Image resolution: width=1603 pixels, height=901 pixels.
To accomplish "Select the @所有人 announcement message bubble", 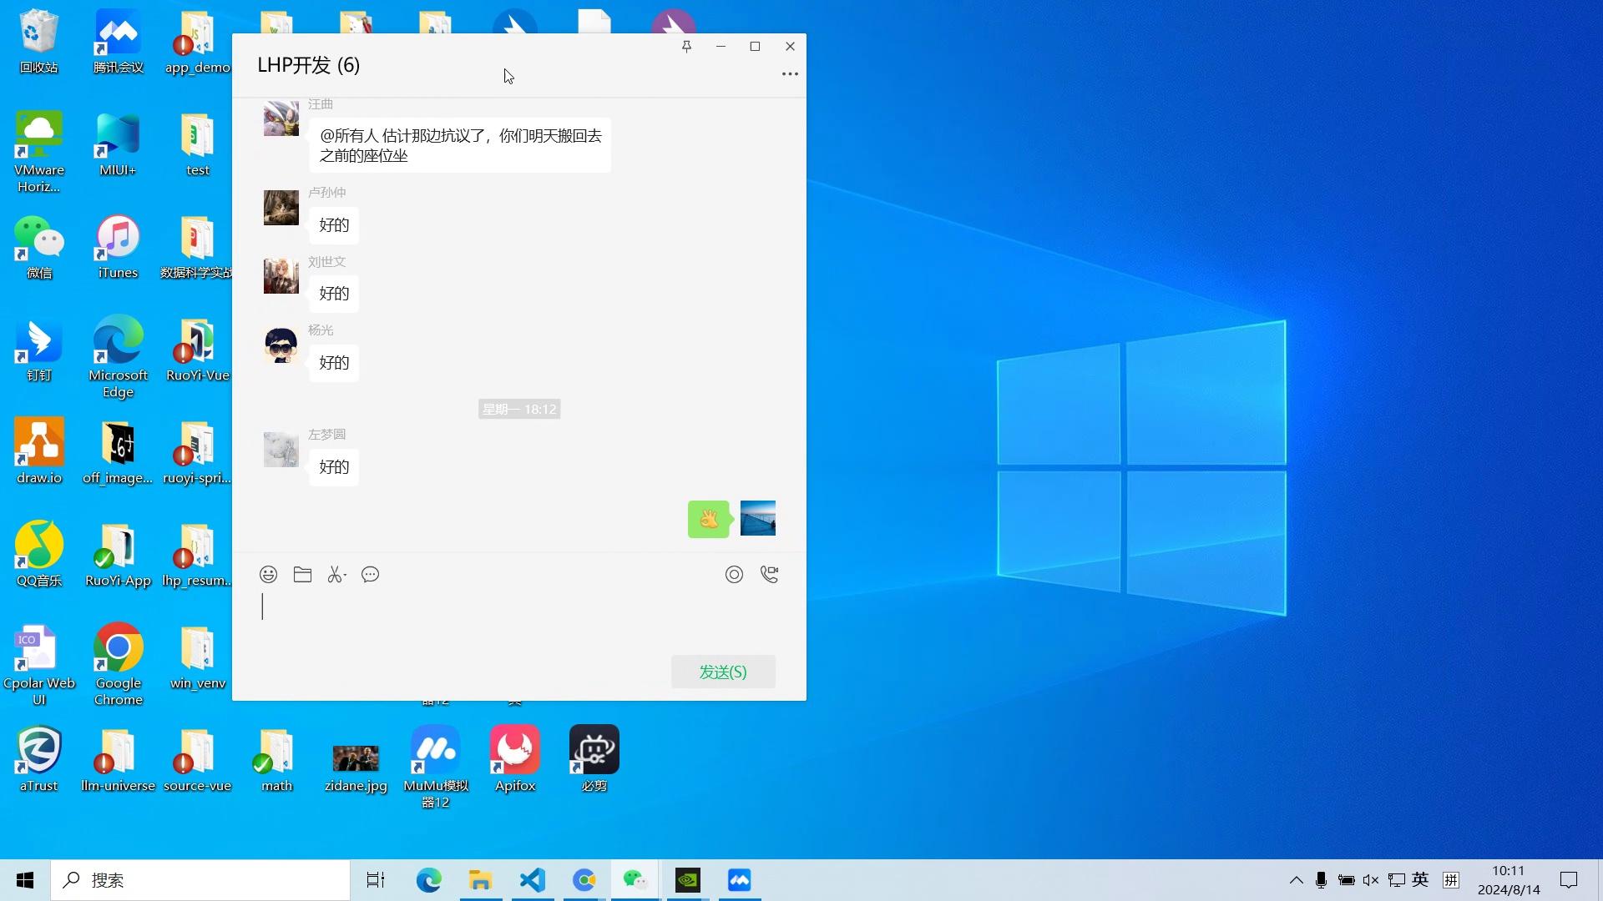I will (x=460, y=145).
